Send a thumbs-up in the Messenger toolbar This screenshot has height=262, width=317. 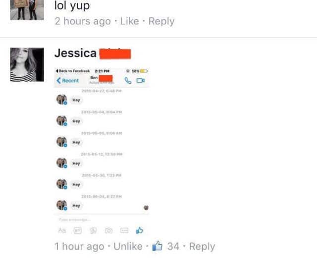(x=139, y=230)
